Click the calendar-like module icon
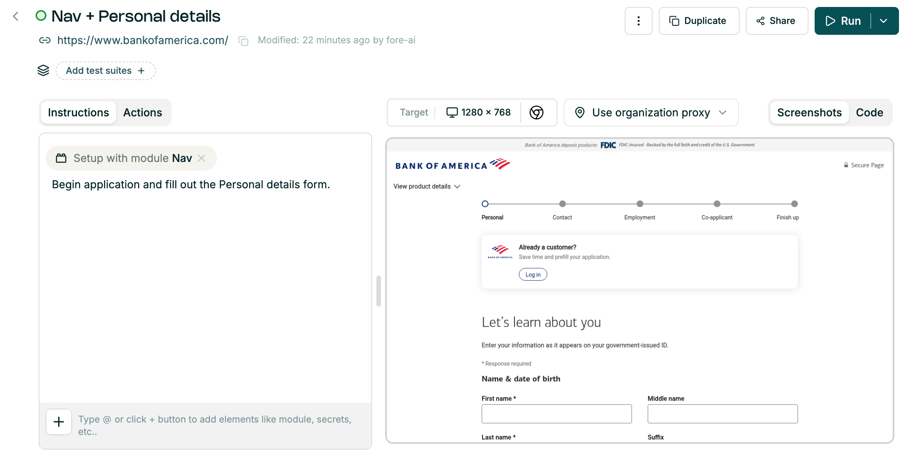916x450 pixels. (61, 158)
